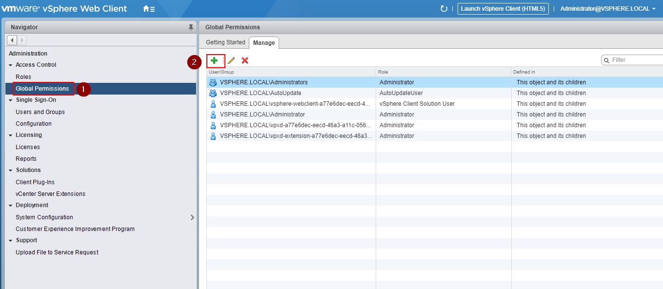Collapse the Access Control section

(x=11, y=65)
